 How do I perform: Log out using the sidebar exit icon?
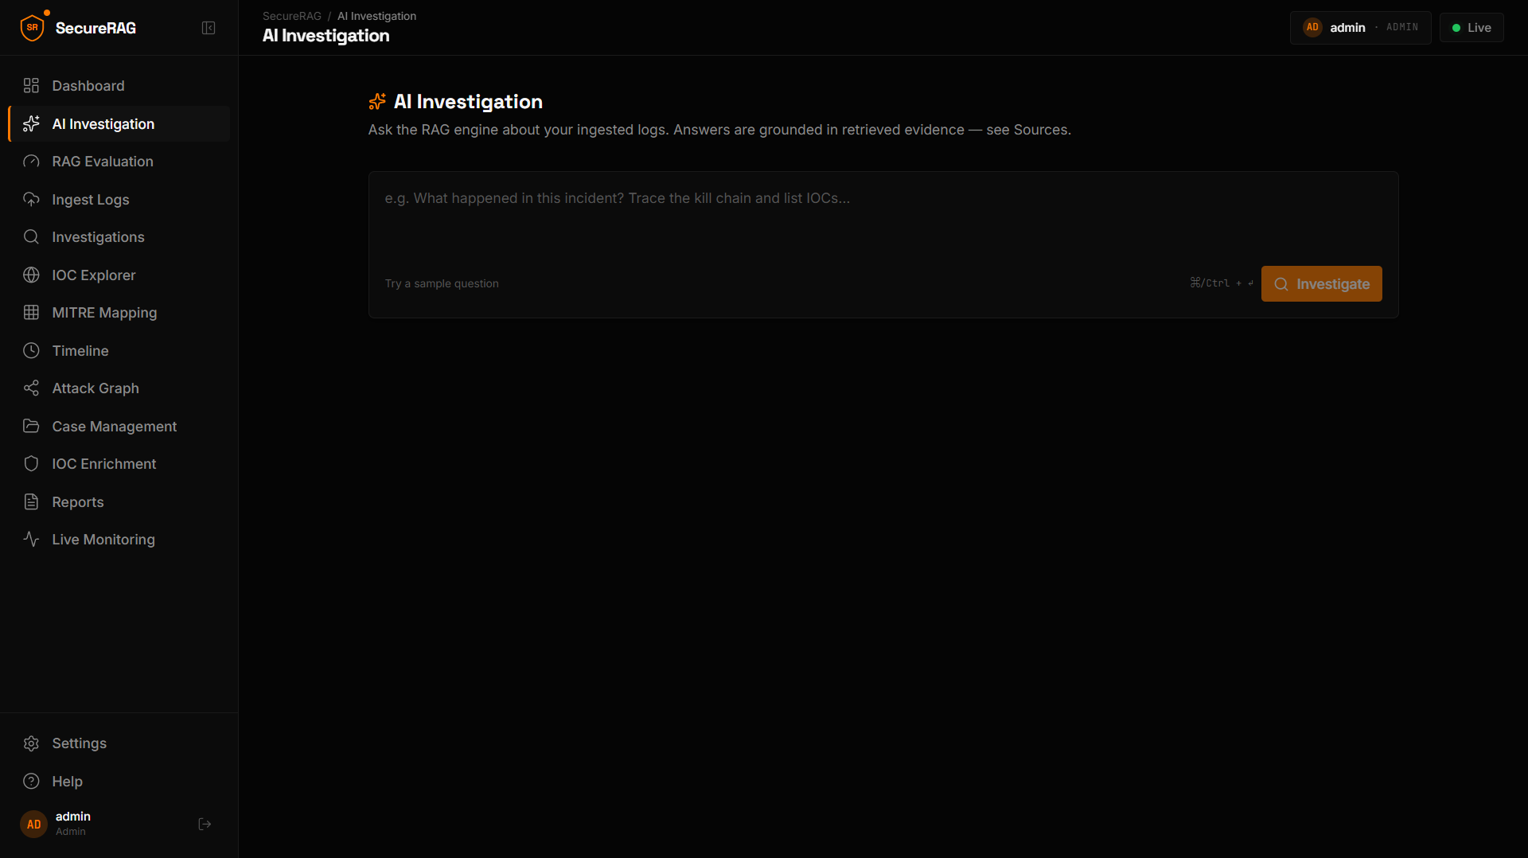point(205,824)
